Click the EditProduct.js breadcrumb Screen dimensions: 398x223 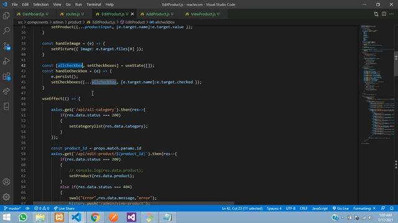click(x=101, y=22)
